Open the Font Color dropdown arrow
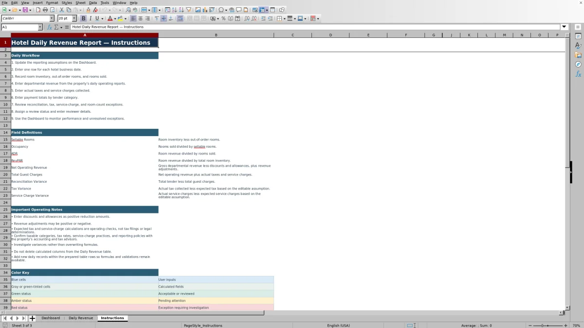Viewport: 584px width, 328px height. 115,18
